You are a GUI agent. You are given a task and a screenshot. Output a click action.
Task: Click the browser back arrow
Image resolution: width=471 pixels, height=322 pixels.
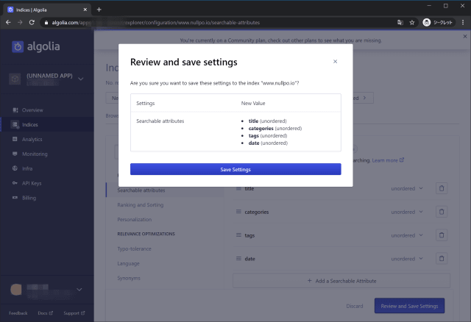(x=8, y=23)
